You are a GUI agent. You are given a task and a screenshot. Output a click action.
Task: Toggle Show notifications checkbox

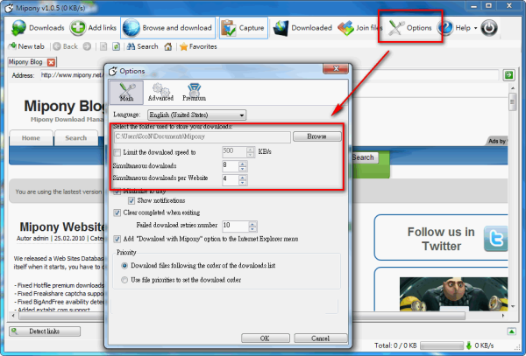131,201
